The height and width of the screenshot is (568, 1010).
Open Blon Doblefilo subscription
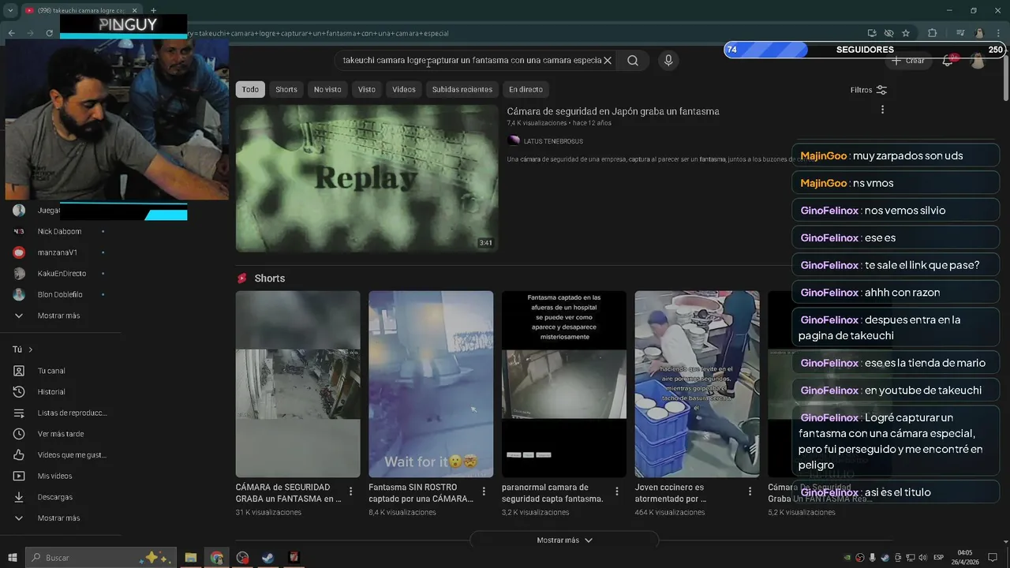click(x=60, y=294)
